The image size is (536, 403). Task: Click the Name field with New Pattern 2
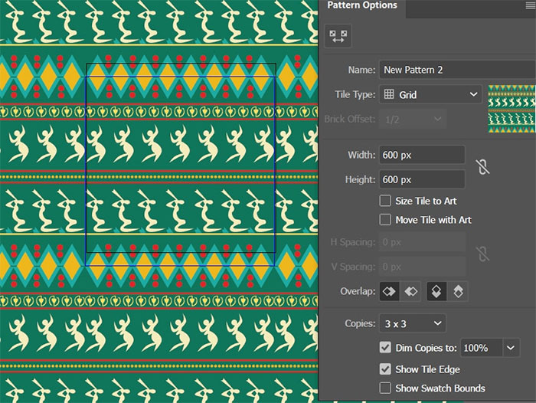[x=456, y=70]
